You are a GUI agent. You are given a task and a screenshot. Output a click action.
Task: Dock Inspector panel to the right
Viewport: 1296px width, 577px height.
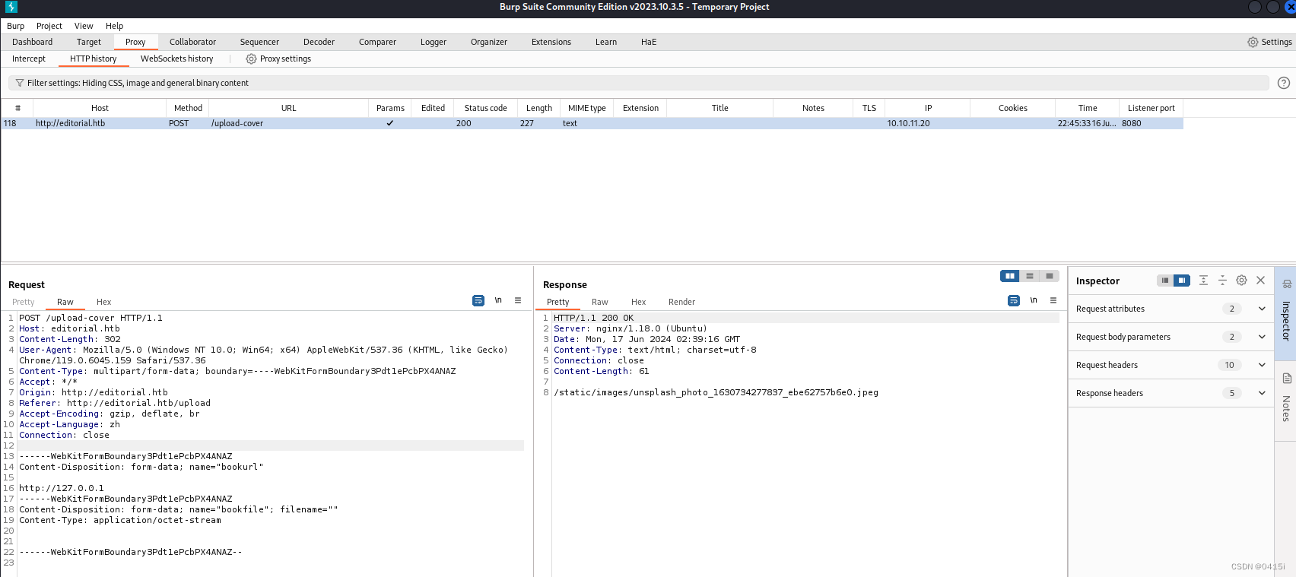click(1182, 281)
